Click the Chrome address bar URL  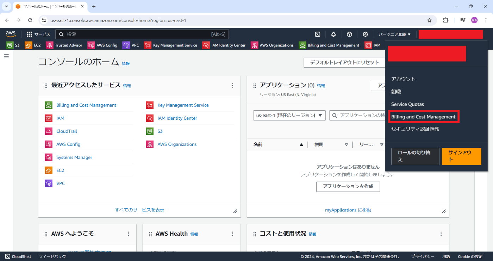[118, 20]
